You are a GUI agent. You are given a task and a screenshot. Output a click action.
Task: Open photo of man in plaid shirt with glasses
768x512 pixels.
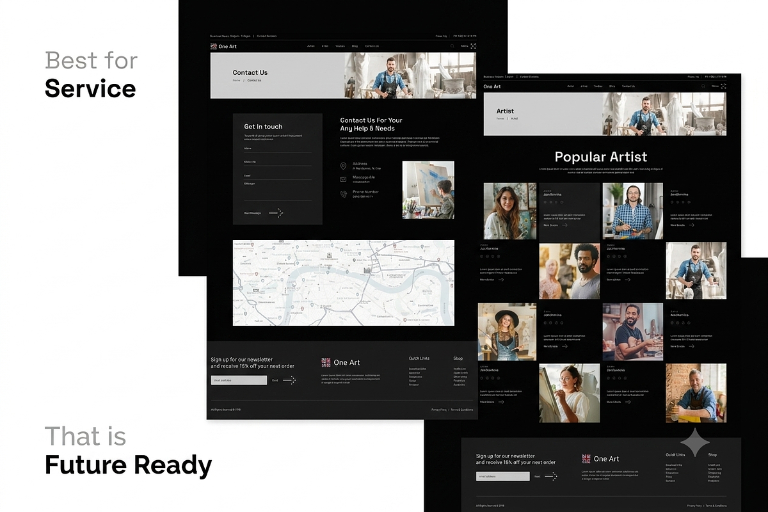[633, 211]
